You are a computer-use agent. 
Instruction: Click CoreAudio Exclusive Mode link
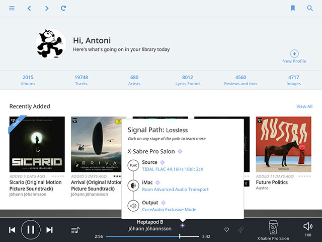169,210
